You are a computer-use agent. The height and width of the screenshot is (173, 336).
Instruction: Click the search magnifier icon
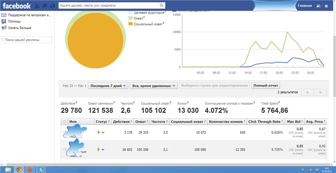point(161,6)
